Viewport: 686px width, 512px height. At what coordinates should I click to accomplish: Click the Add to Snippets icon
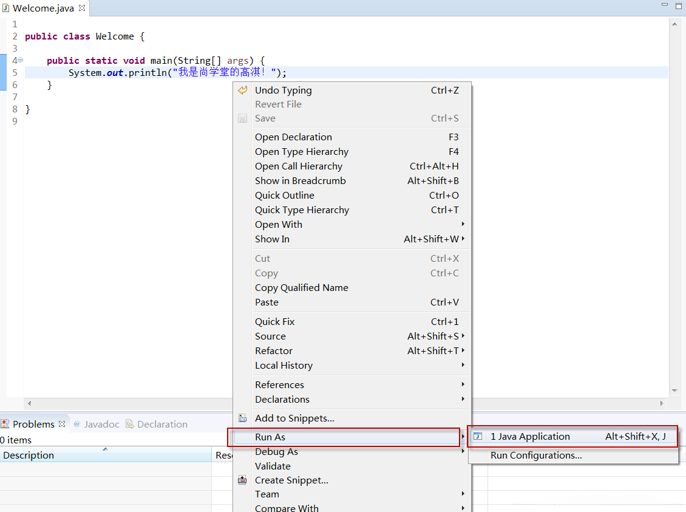[243, 418]
